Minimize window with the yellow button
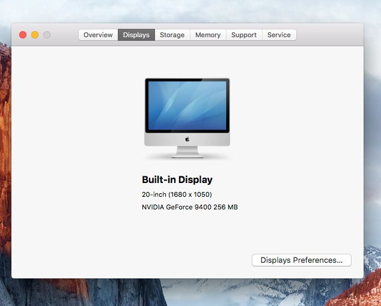 pyautogui.click(x=35, y=35)
